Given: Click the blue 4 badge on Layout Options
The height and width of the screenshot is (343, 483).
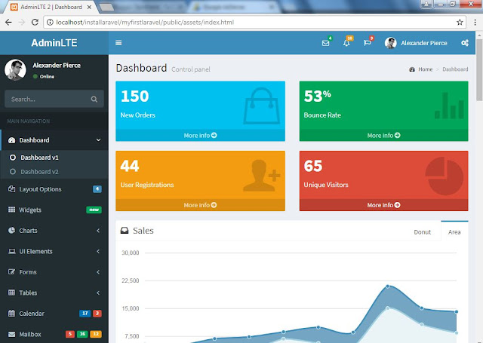Looking at the screenshot, I should pyautogui.click(x=97, y=189).
